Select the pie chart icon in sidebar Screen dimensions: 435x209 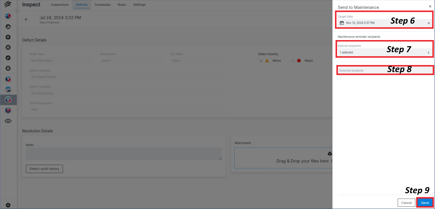click(8, 79)
